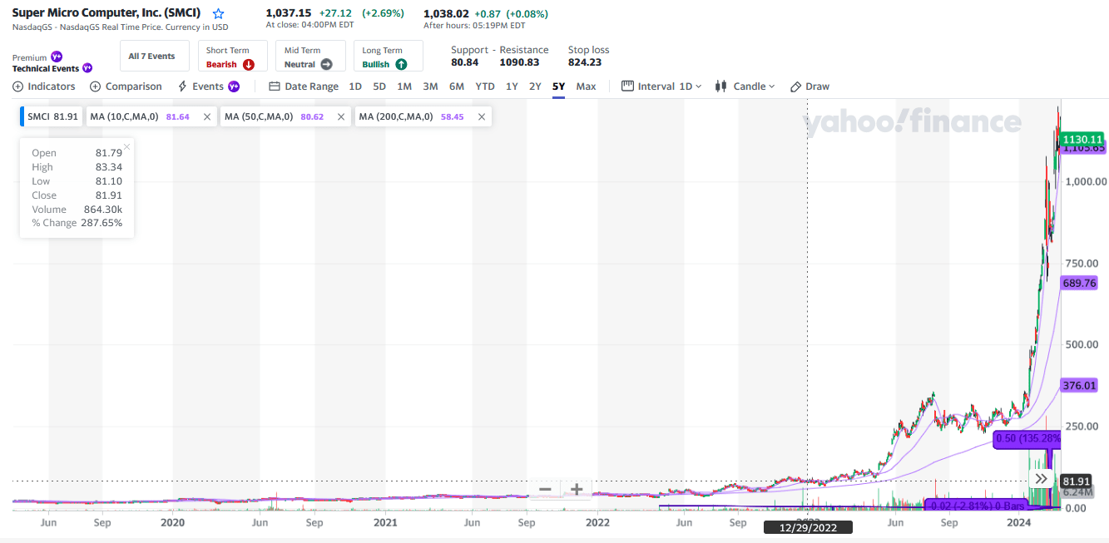Image resolution: width=1109 pixels, height=543 pixels.
Task: Click the All 7 Events button
Action: pos(151,57)
